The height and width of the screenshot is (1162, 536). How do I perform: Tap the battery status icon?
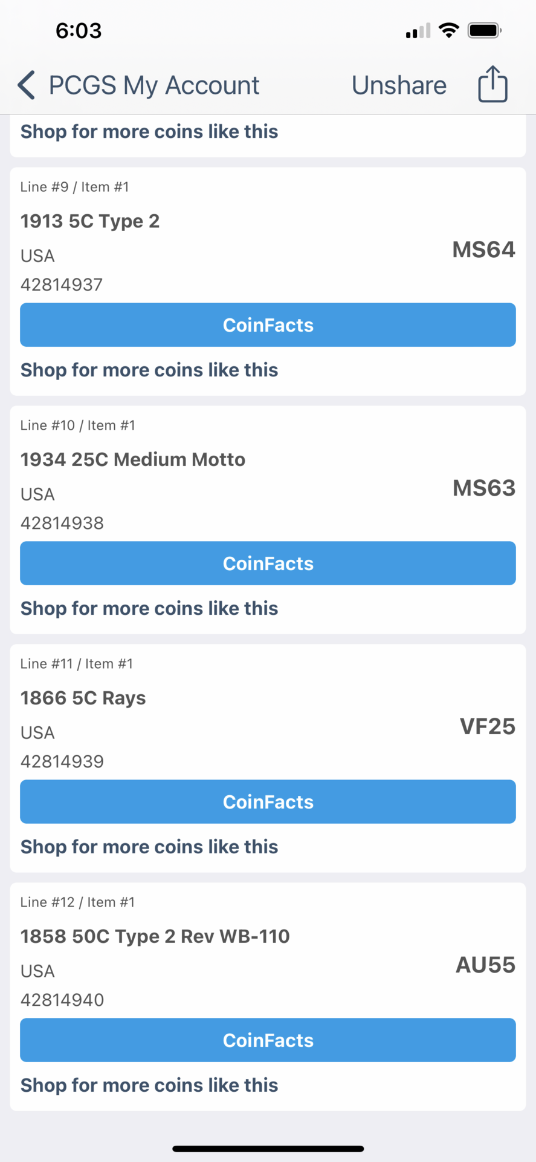click(x=485, y=30)
